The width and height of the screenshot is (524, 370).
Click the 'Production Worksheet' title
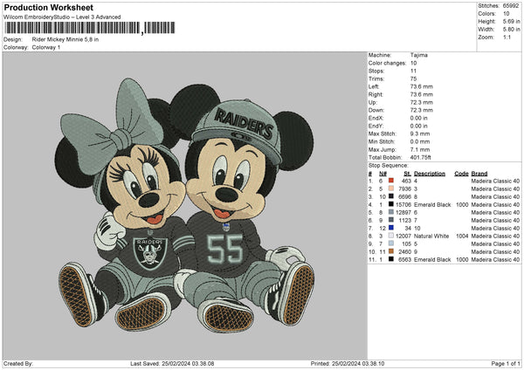click(x=48, y=8)
